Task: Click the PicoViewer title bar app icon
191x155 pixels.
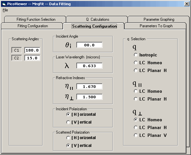Action: (4, 4)
